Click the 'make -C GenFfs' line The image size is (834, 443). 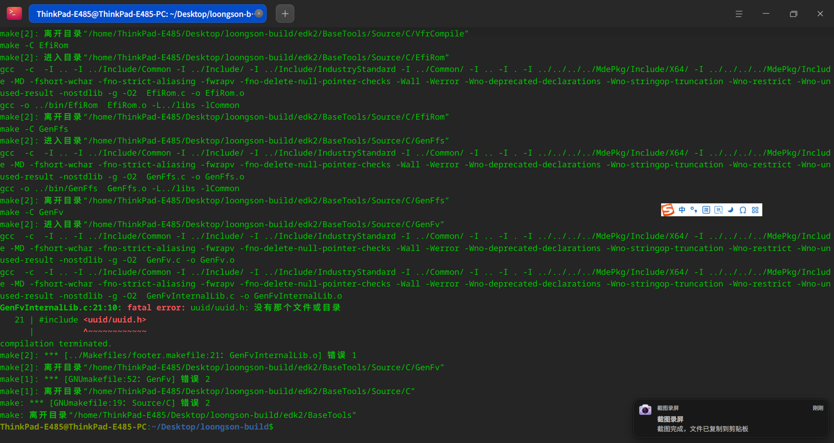[34, 129]
